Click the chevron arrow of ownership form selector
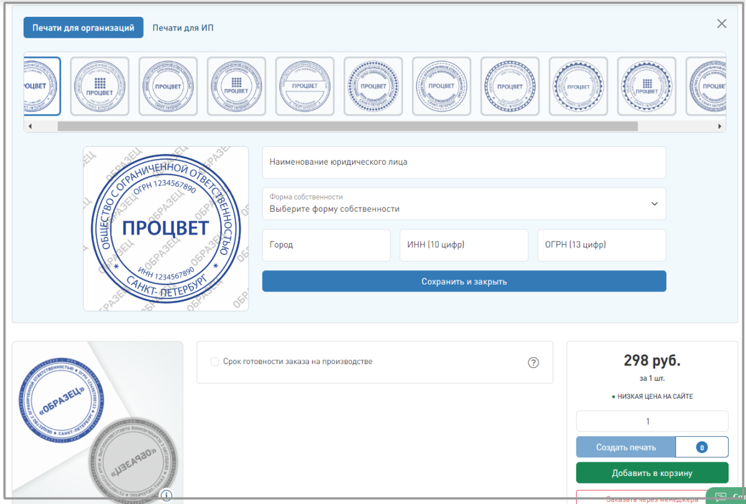 (x=654, y=204)
